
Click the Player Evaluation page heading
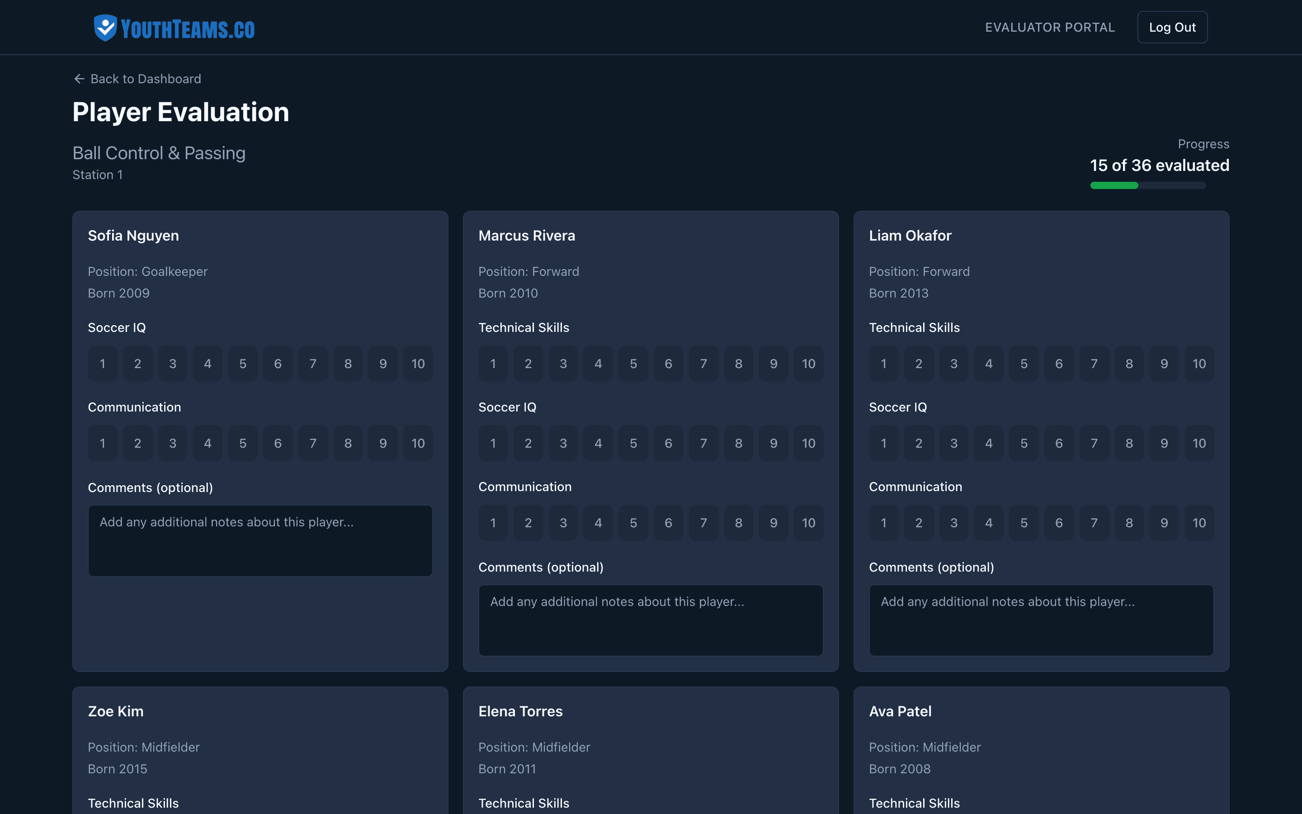coord(181,112)
